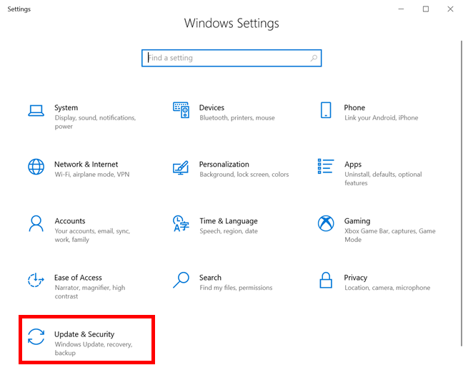
Task: Open Personalization title
Action: click(x=224, y=164)
